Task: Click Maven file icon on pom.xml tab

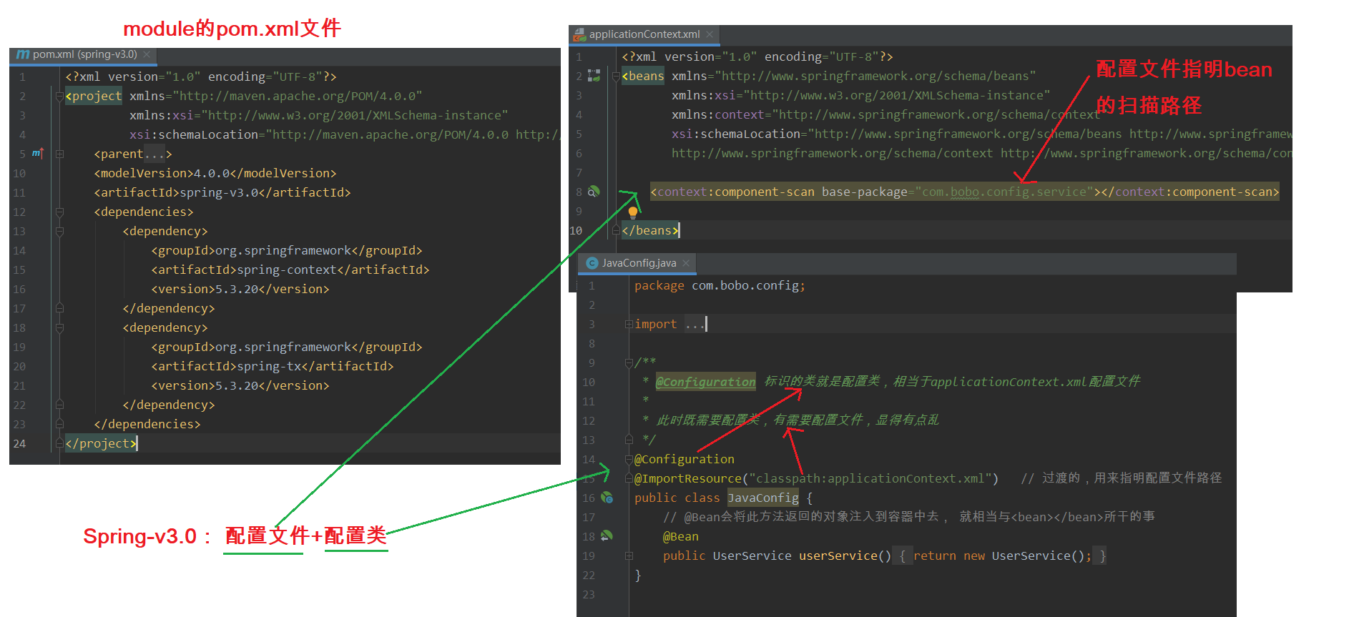Action: point(23,54)
